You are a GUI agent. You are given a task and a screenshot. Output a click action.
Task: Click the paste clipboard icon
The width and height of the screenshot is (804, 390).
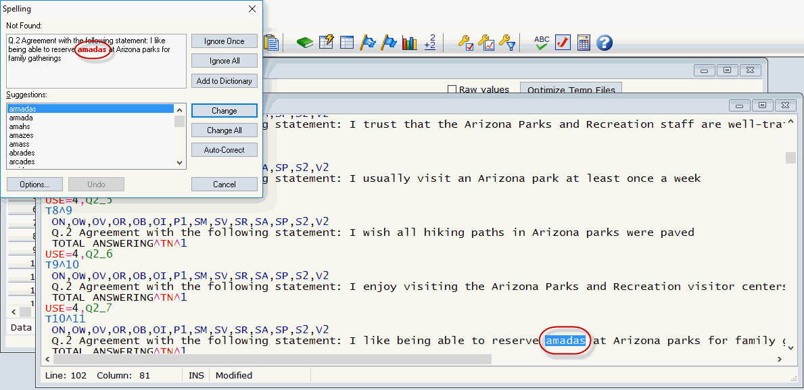(x=272, y=43)
